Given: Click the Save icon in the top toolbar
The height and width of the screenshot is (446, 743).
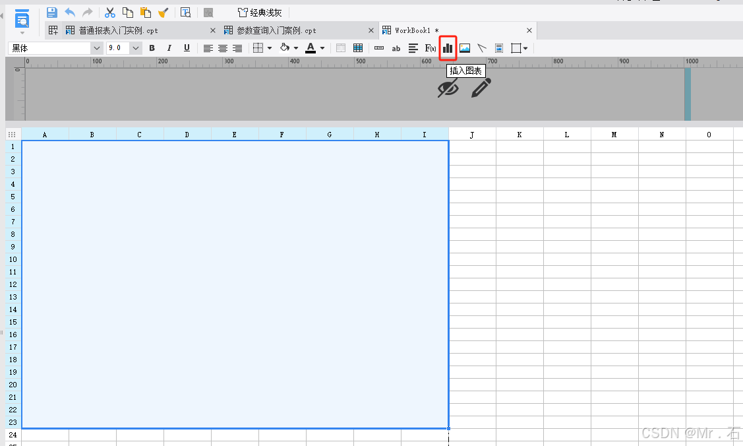Looking at the screenshot, I should tap(52, 13).
